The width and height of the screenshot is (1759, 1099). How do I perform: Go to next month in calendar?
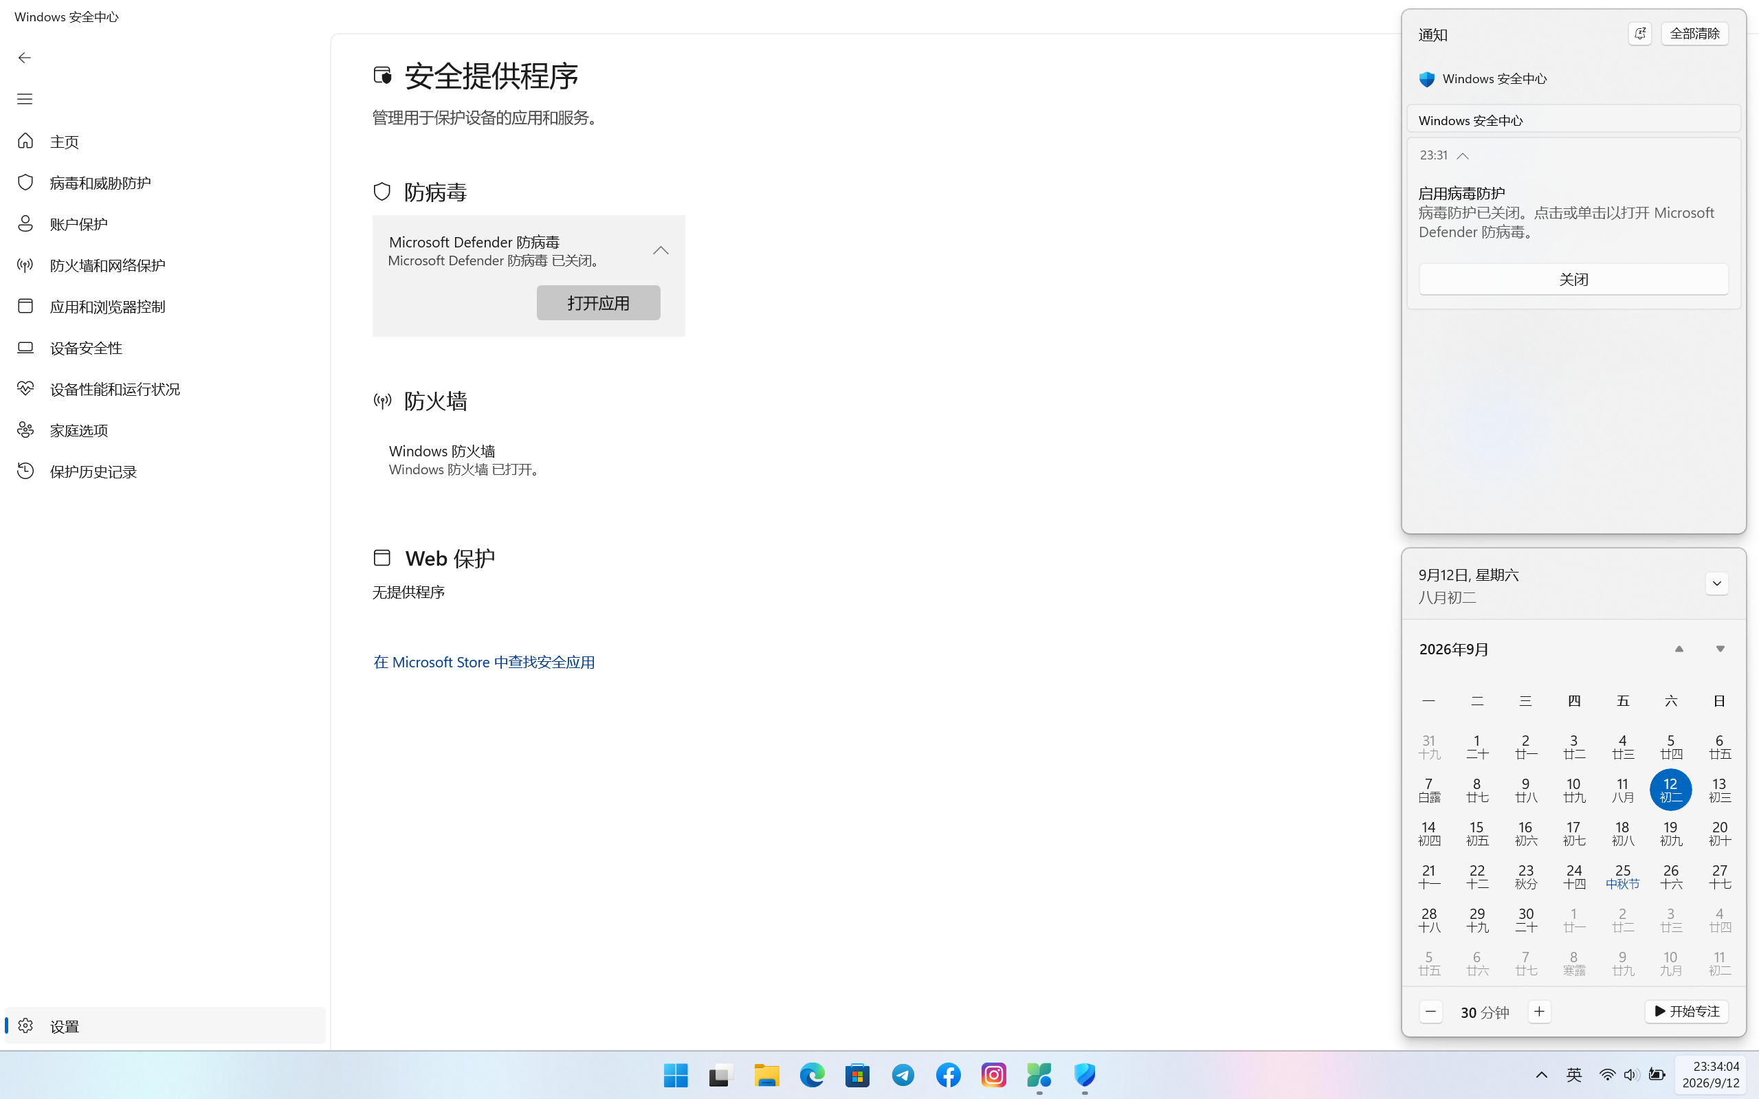click(x=1721, y=649)
